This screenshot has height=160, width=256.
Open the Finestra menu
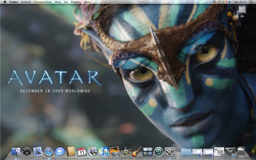click(x=76, y=2)
